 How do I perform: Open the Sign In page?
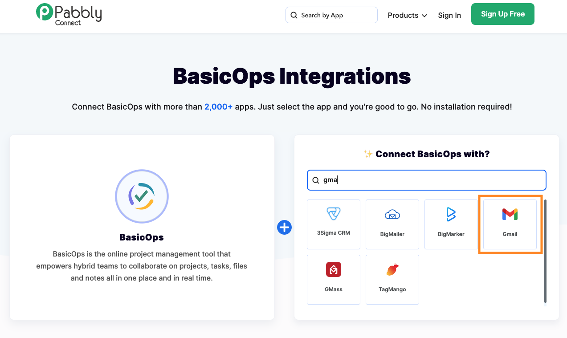(x=449, y=15)
